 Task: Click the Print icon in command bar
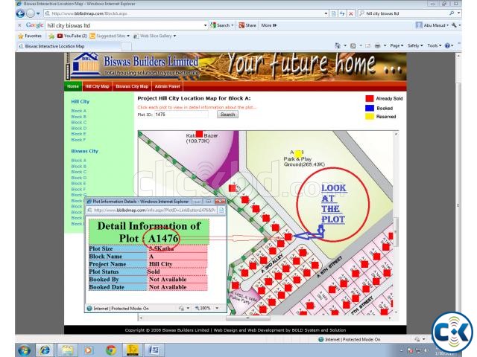(378, 45)
